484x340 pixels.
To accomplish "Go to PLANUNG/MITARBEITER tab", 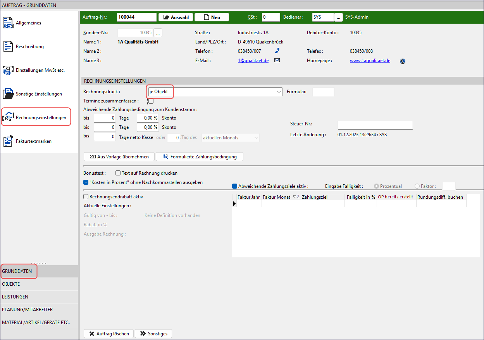I will pyautogui.click(x=39, y=310).
